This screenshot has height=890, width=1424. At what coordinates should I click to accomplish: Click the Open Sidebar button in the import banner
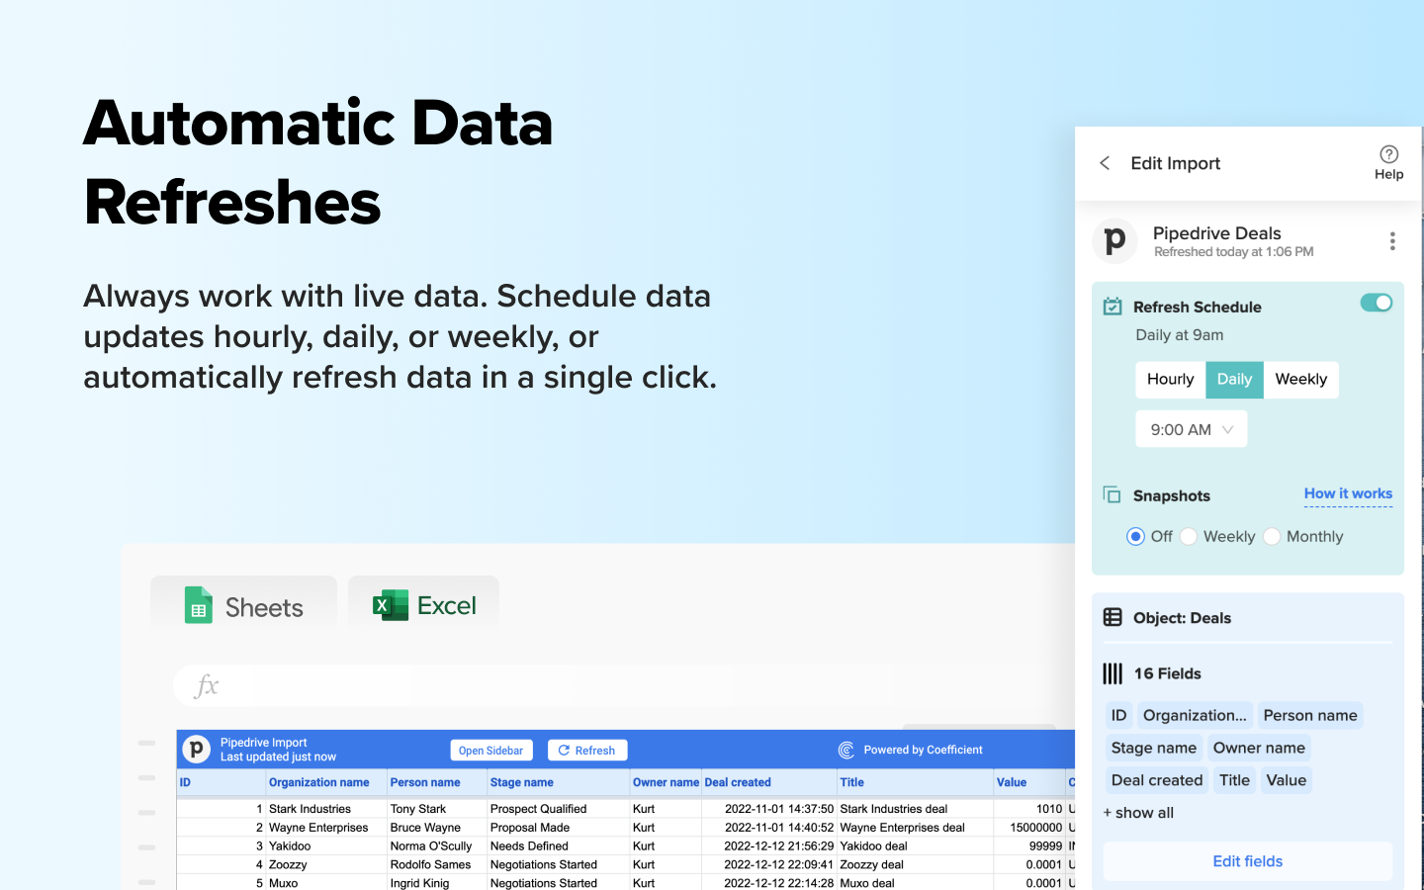[491, 750]
